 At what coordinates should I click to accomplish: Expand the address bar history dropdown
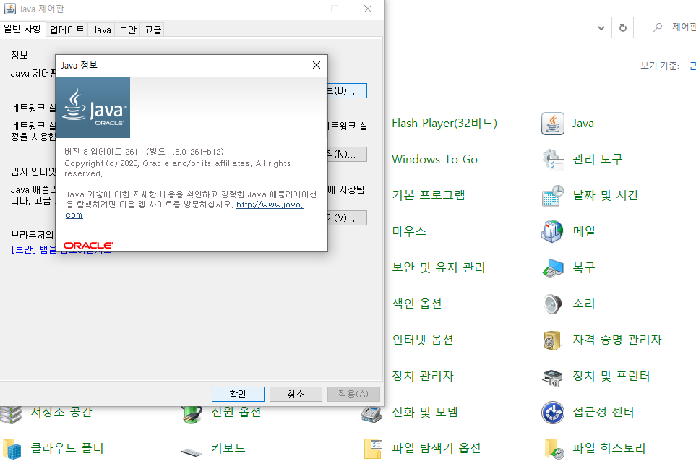(601, 28)
